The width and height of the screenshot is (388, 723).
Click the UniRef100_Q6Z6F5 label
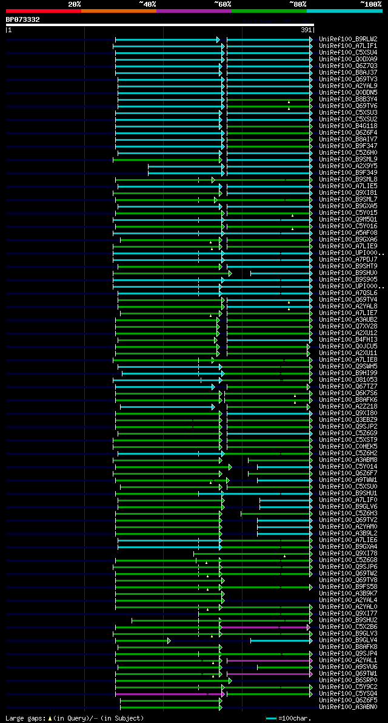pyautogui.click(x=348, y=701)
